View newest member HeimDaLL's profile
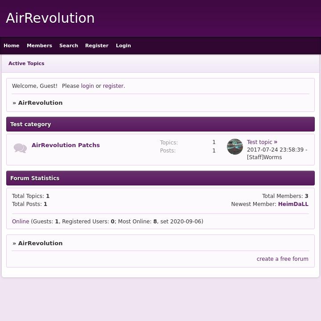Viewport: 321px width, 321px height. point(293,204)
